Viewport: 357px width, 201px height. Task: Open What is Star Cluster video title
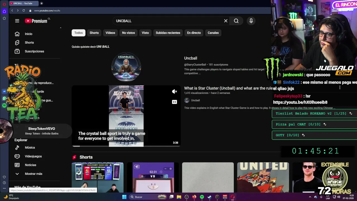click(229, 88)
